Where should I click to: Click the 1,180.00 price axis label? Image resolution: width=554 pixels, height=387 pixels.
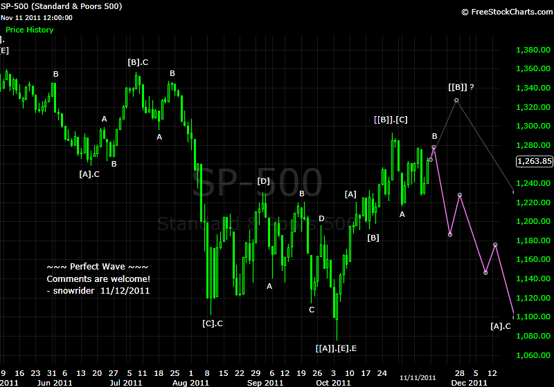click(x=533, y=240)
